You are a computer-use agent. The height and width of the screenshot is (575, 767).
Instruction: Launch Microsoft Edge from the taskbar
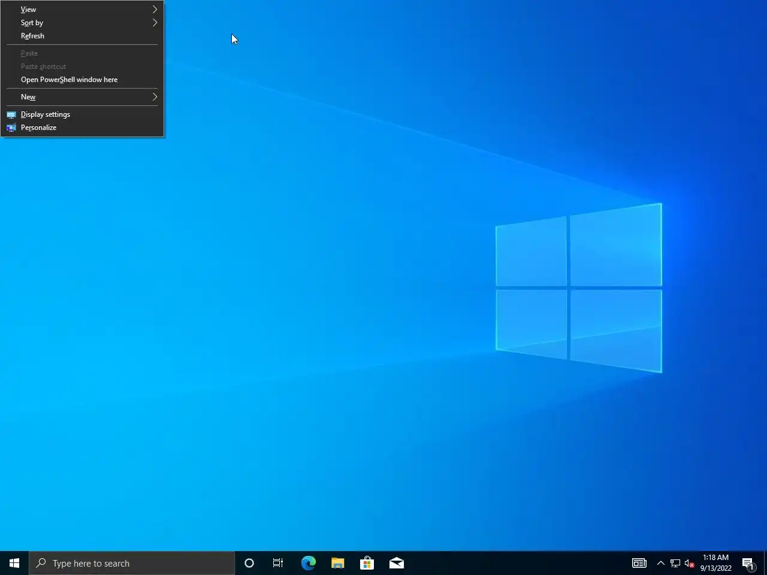(x=308, y=563)
